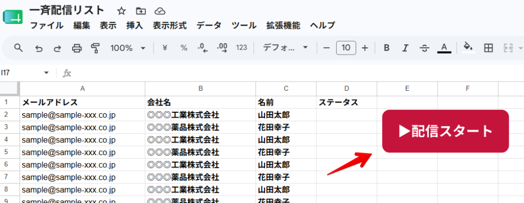Viewport: 524px width, 203px height.
Task: Click the font size field showing 10
Action: (346, 48)
